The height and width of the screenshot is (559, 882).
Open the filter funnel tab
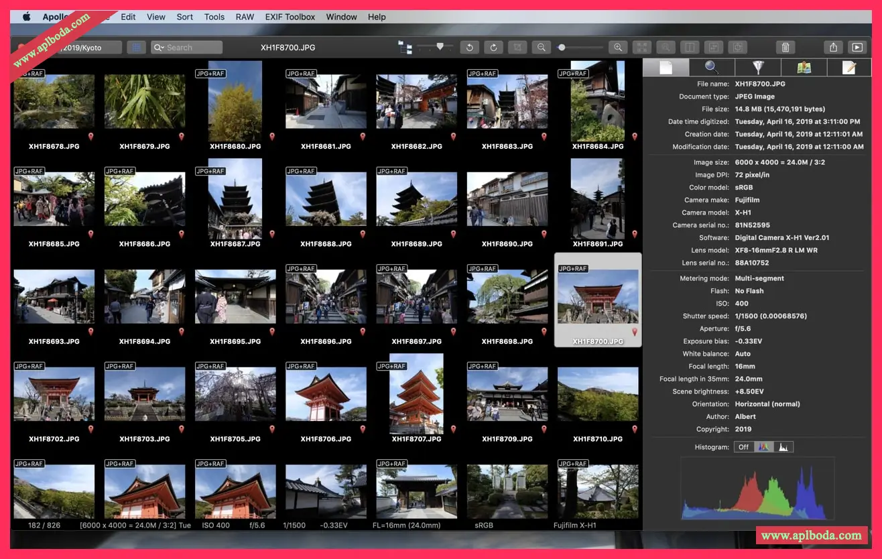click(x=758, y=68)
